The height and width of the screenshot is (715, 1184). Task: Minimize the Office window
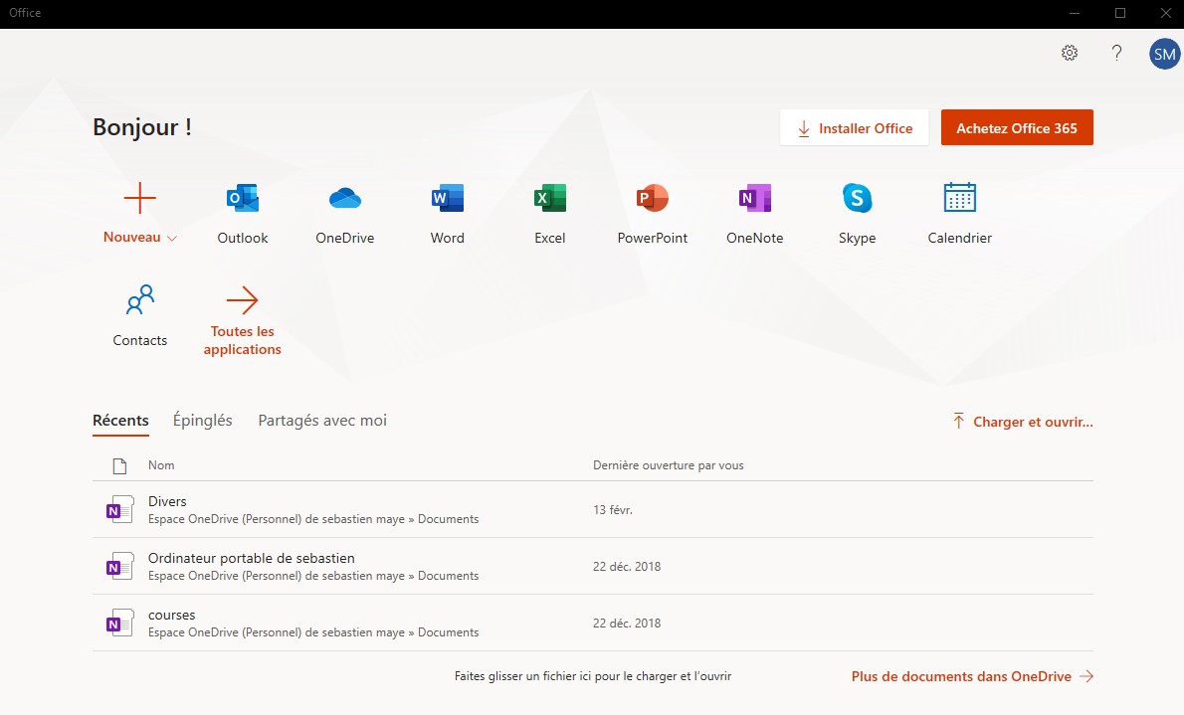[1075, 13]
